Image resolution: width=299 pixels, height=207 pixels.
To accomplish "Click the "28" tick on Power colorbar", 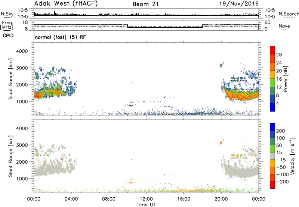I will [279, 55].
